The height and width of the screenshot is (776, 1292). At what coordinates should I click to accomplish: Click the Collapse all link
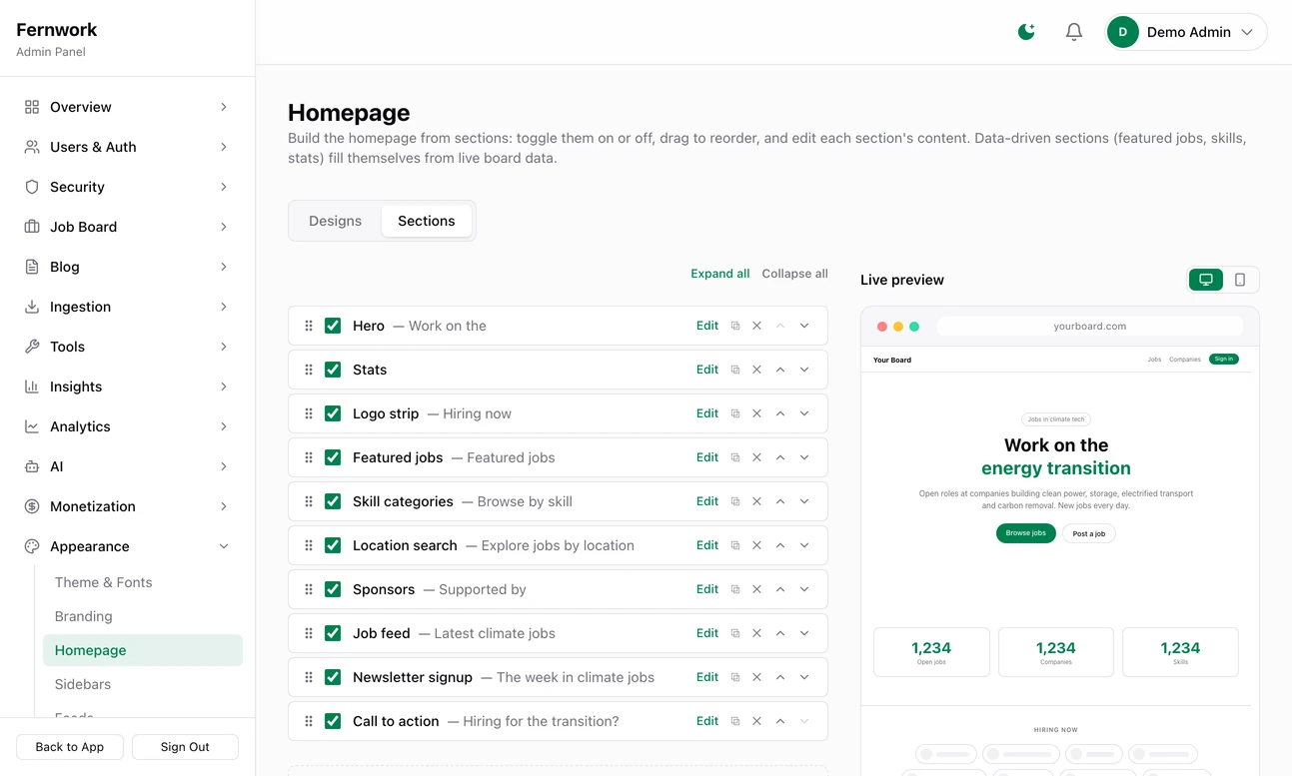[795, 274]
